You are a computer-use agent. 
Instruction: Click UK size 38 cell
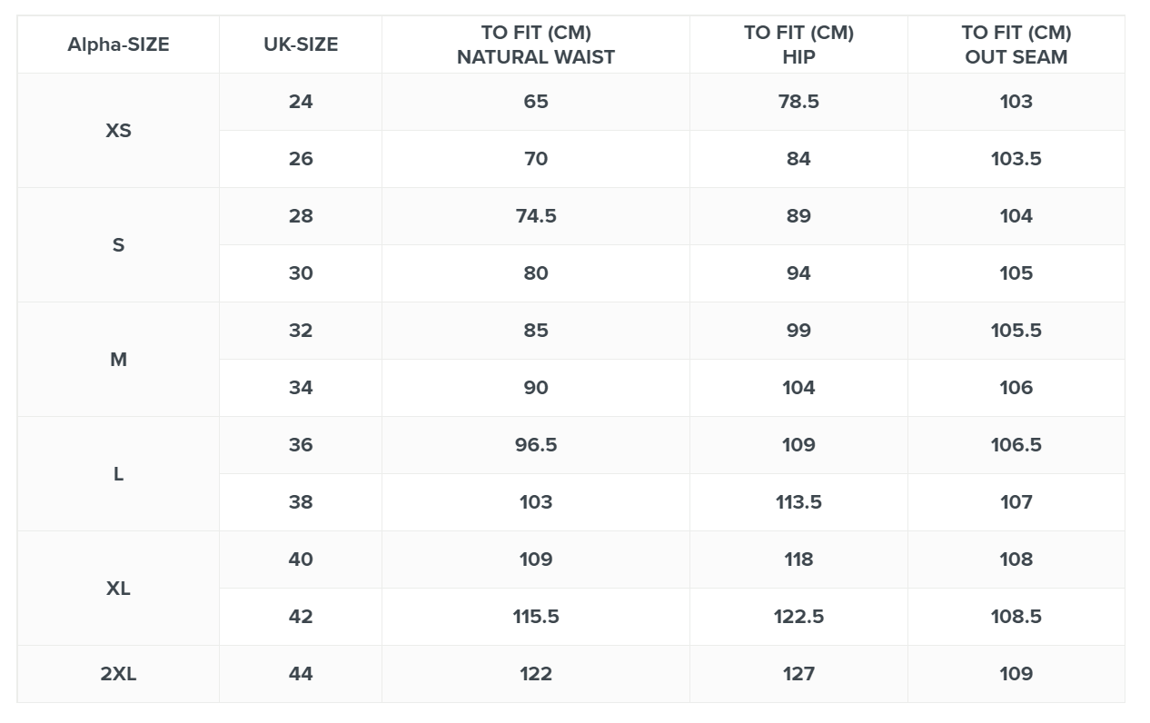click(301, 501)
